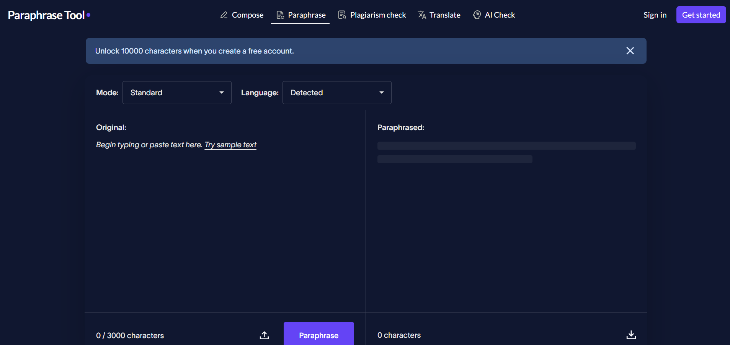Viewport: 730px width, 345px height.
Task: Switch to the Compose tab
Action: point(247,15)
